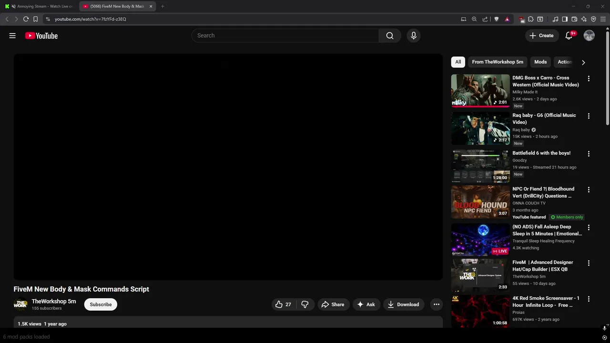Open 'Battlefield 6 with the boys!' title
Image resolution: width=610 pixels, height=343 pixels.
541,153
